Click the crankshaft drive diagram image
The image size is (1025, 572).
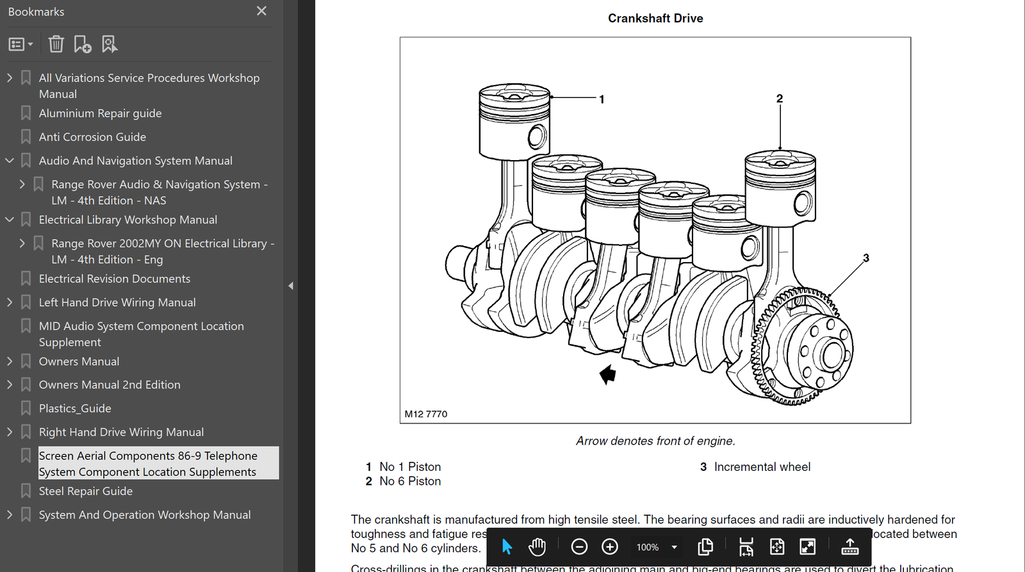[x=655, y=230]
